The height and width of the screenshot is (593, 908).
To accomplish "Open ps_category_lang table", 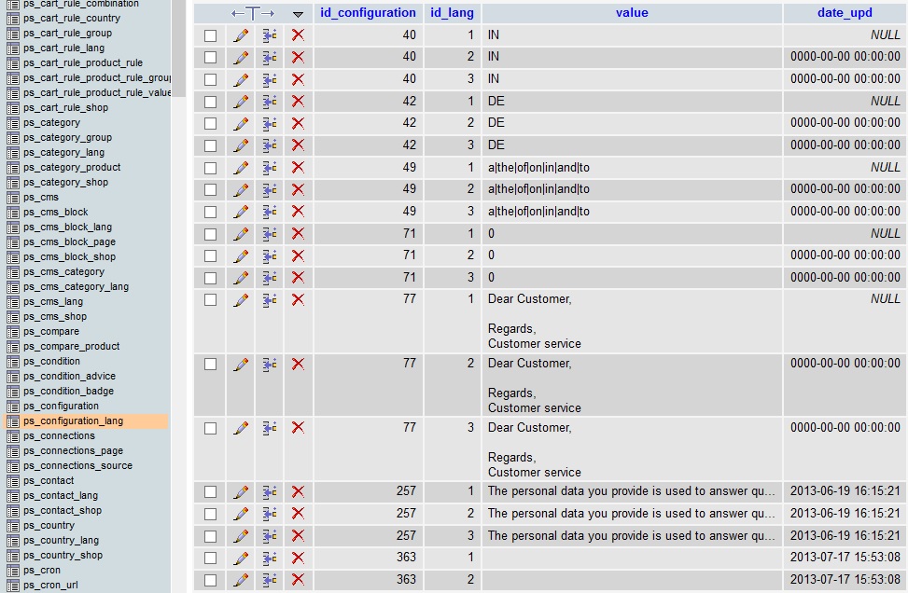I will (63, 152).
